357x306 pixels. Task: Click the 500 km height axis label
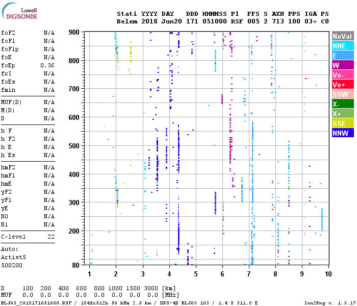pyautogui.click(x=74, y=146)
